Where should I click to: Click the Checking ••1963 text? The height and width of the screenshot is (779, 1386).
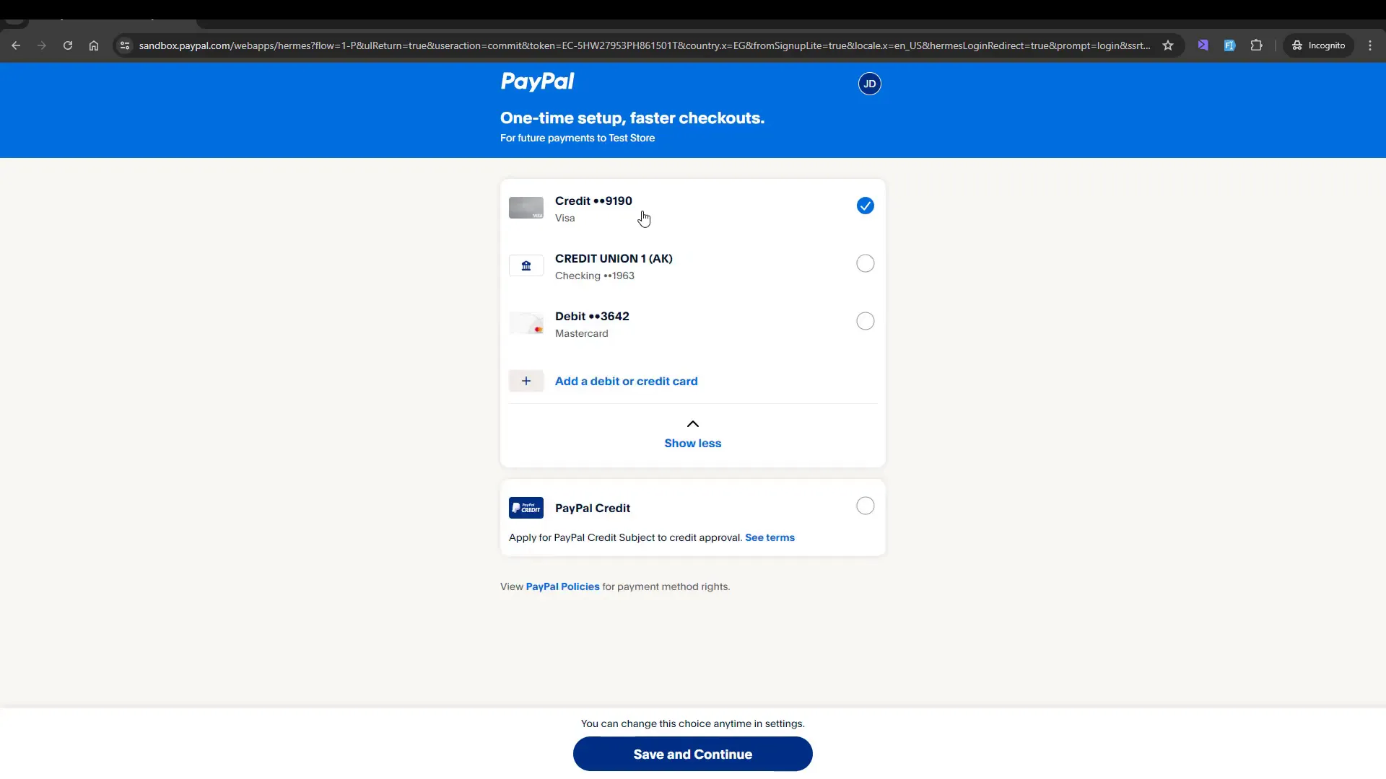pyautogui.click(x=595, y=276)
